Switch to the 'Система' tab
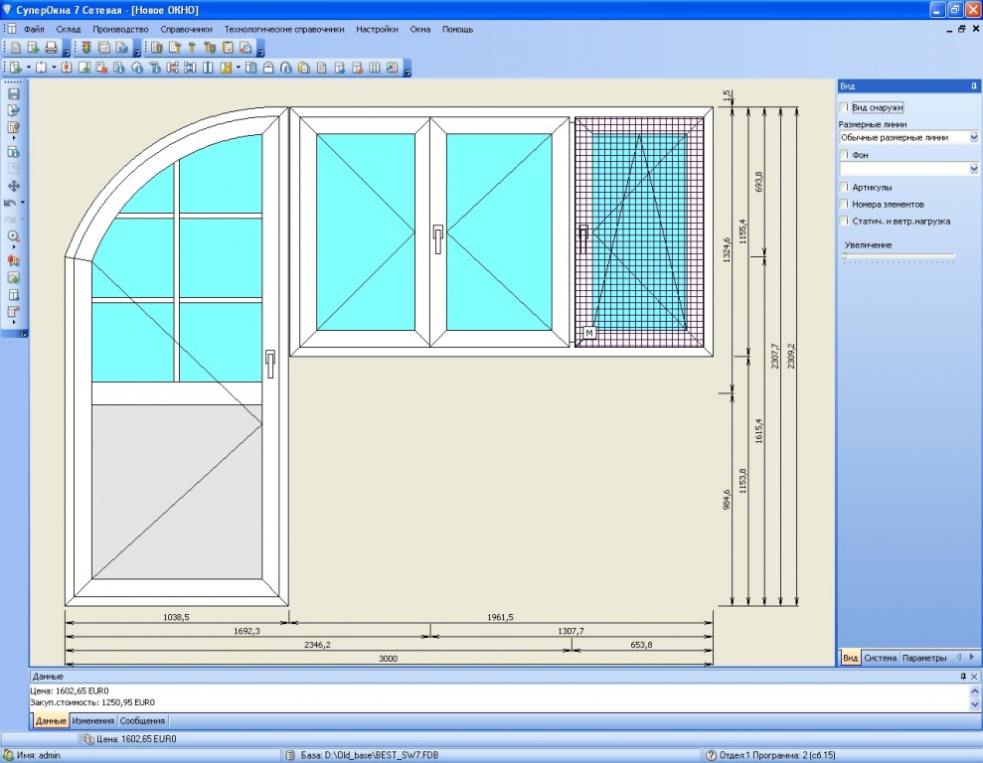Screen dimensions: 983x763 881,658
